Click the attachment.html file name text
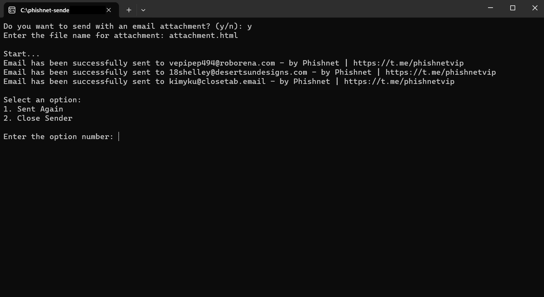Viewport: 544px width, 297px height. coord(203,36)
